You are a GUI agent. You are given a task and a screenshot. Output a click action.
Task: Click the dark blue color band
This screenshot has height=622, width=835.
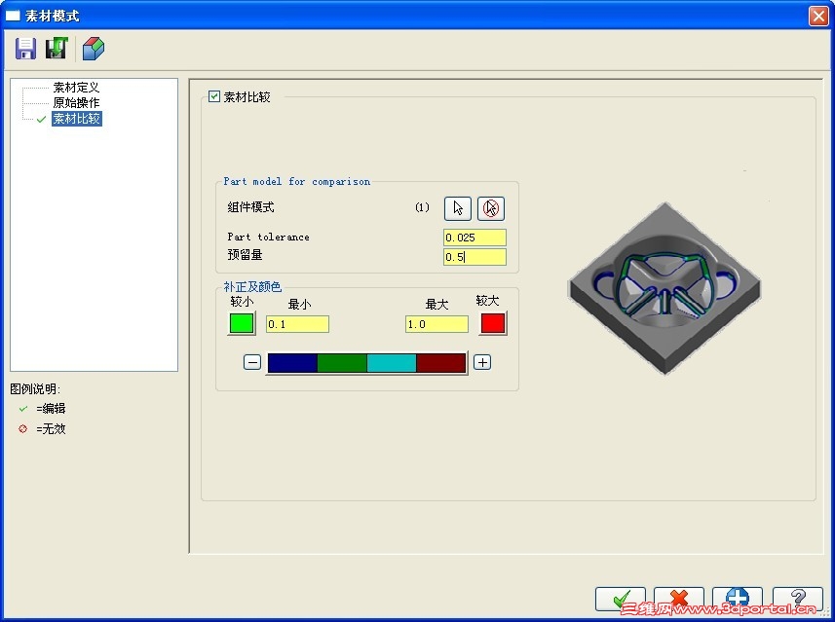pyautogui.click(x=292, y=363)
